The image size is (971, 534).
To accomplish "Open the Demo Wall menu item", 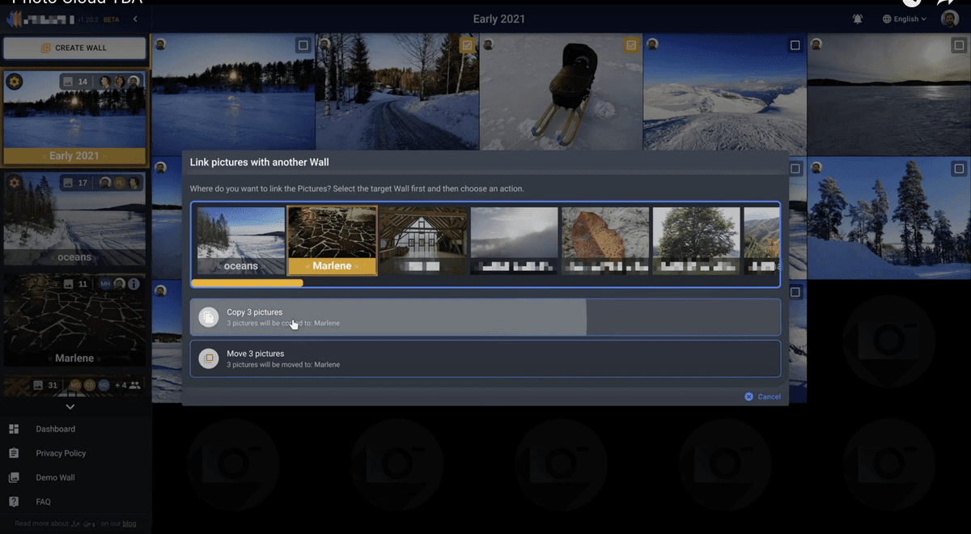I will tap(55, 477).
